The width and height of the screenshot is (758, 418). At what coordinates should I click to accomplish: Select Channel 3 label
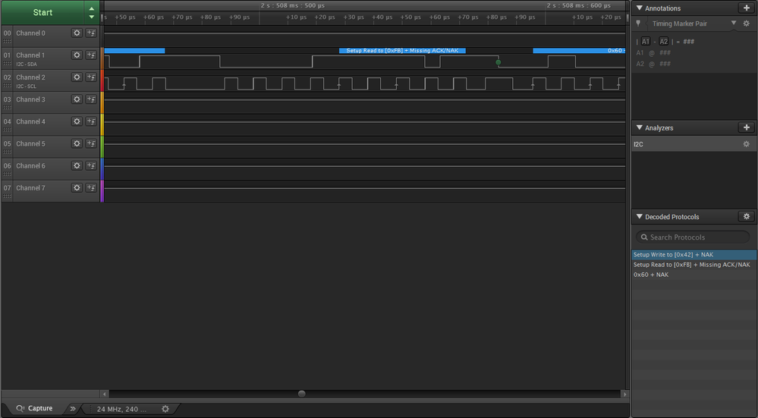(30, 99)
